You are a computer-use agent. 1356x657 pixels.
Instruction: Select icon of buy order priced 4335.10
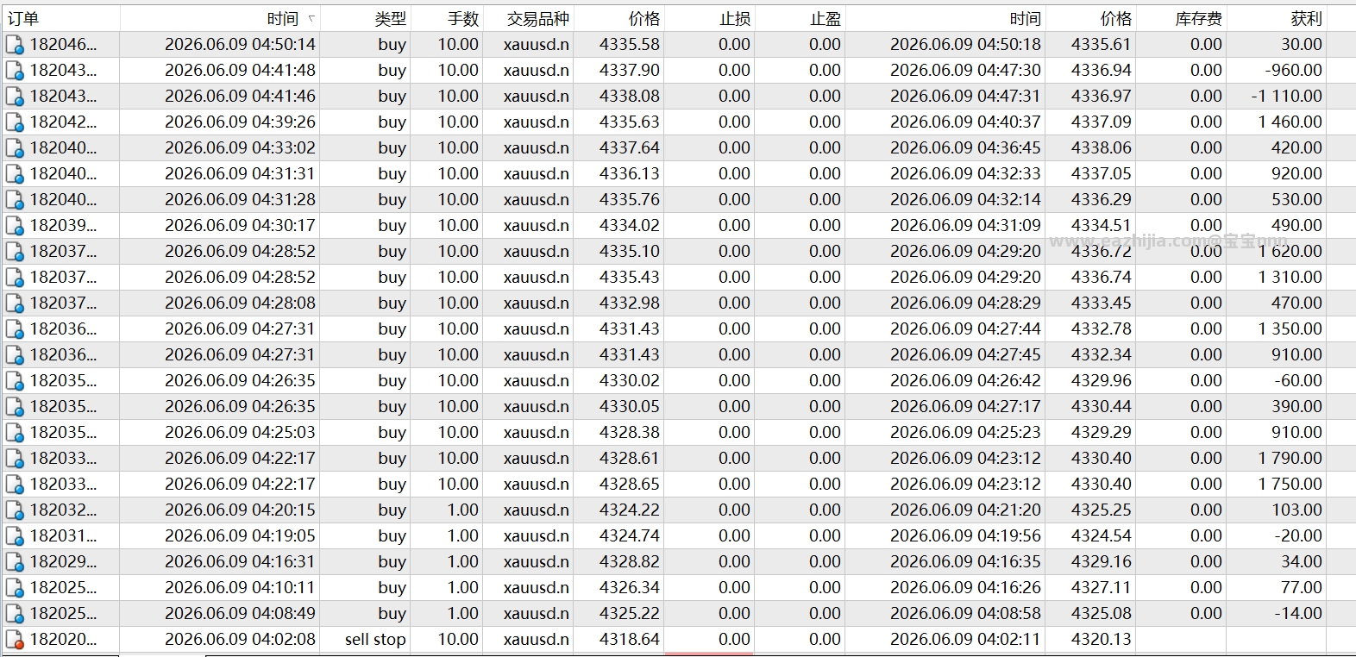(x=15, y=252)
